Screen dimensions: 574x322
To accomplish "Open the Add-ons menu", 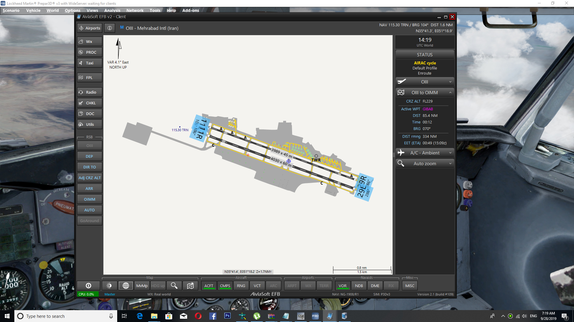I will tap(191, 10).
